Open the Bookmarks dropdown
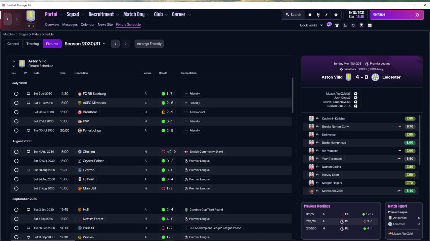 click(x=311, y=25)
